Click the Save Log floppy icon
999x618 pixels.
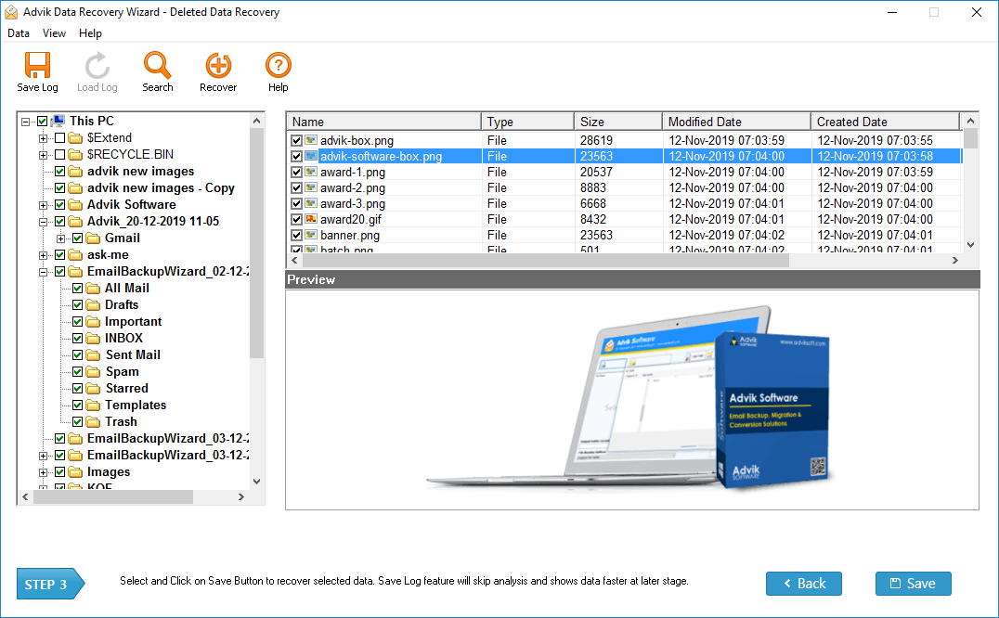coord(37,65)
